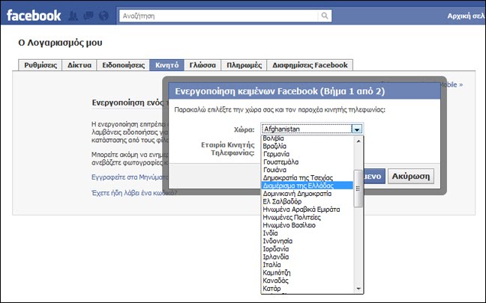
Task: Focus the Αναζήτηση search field
Action: click(x=218, y=16)
